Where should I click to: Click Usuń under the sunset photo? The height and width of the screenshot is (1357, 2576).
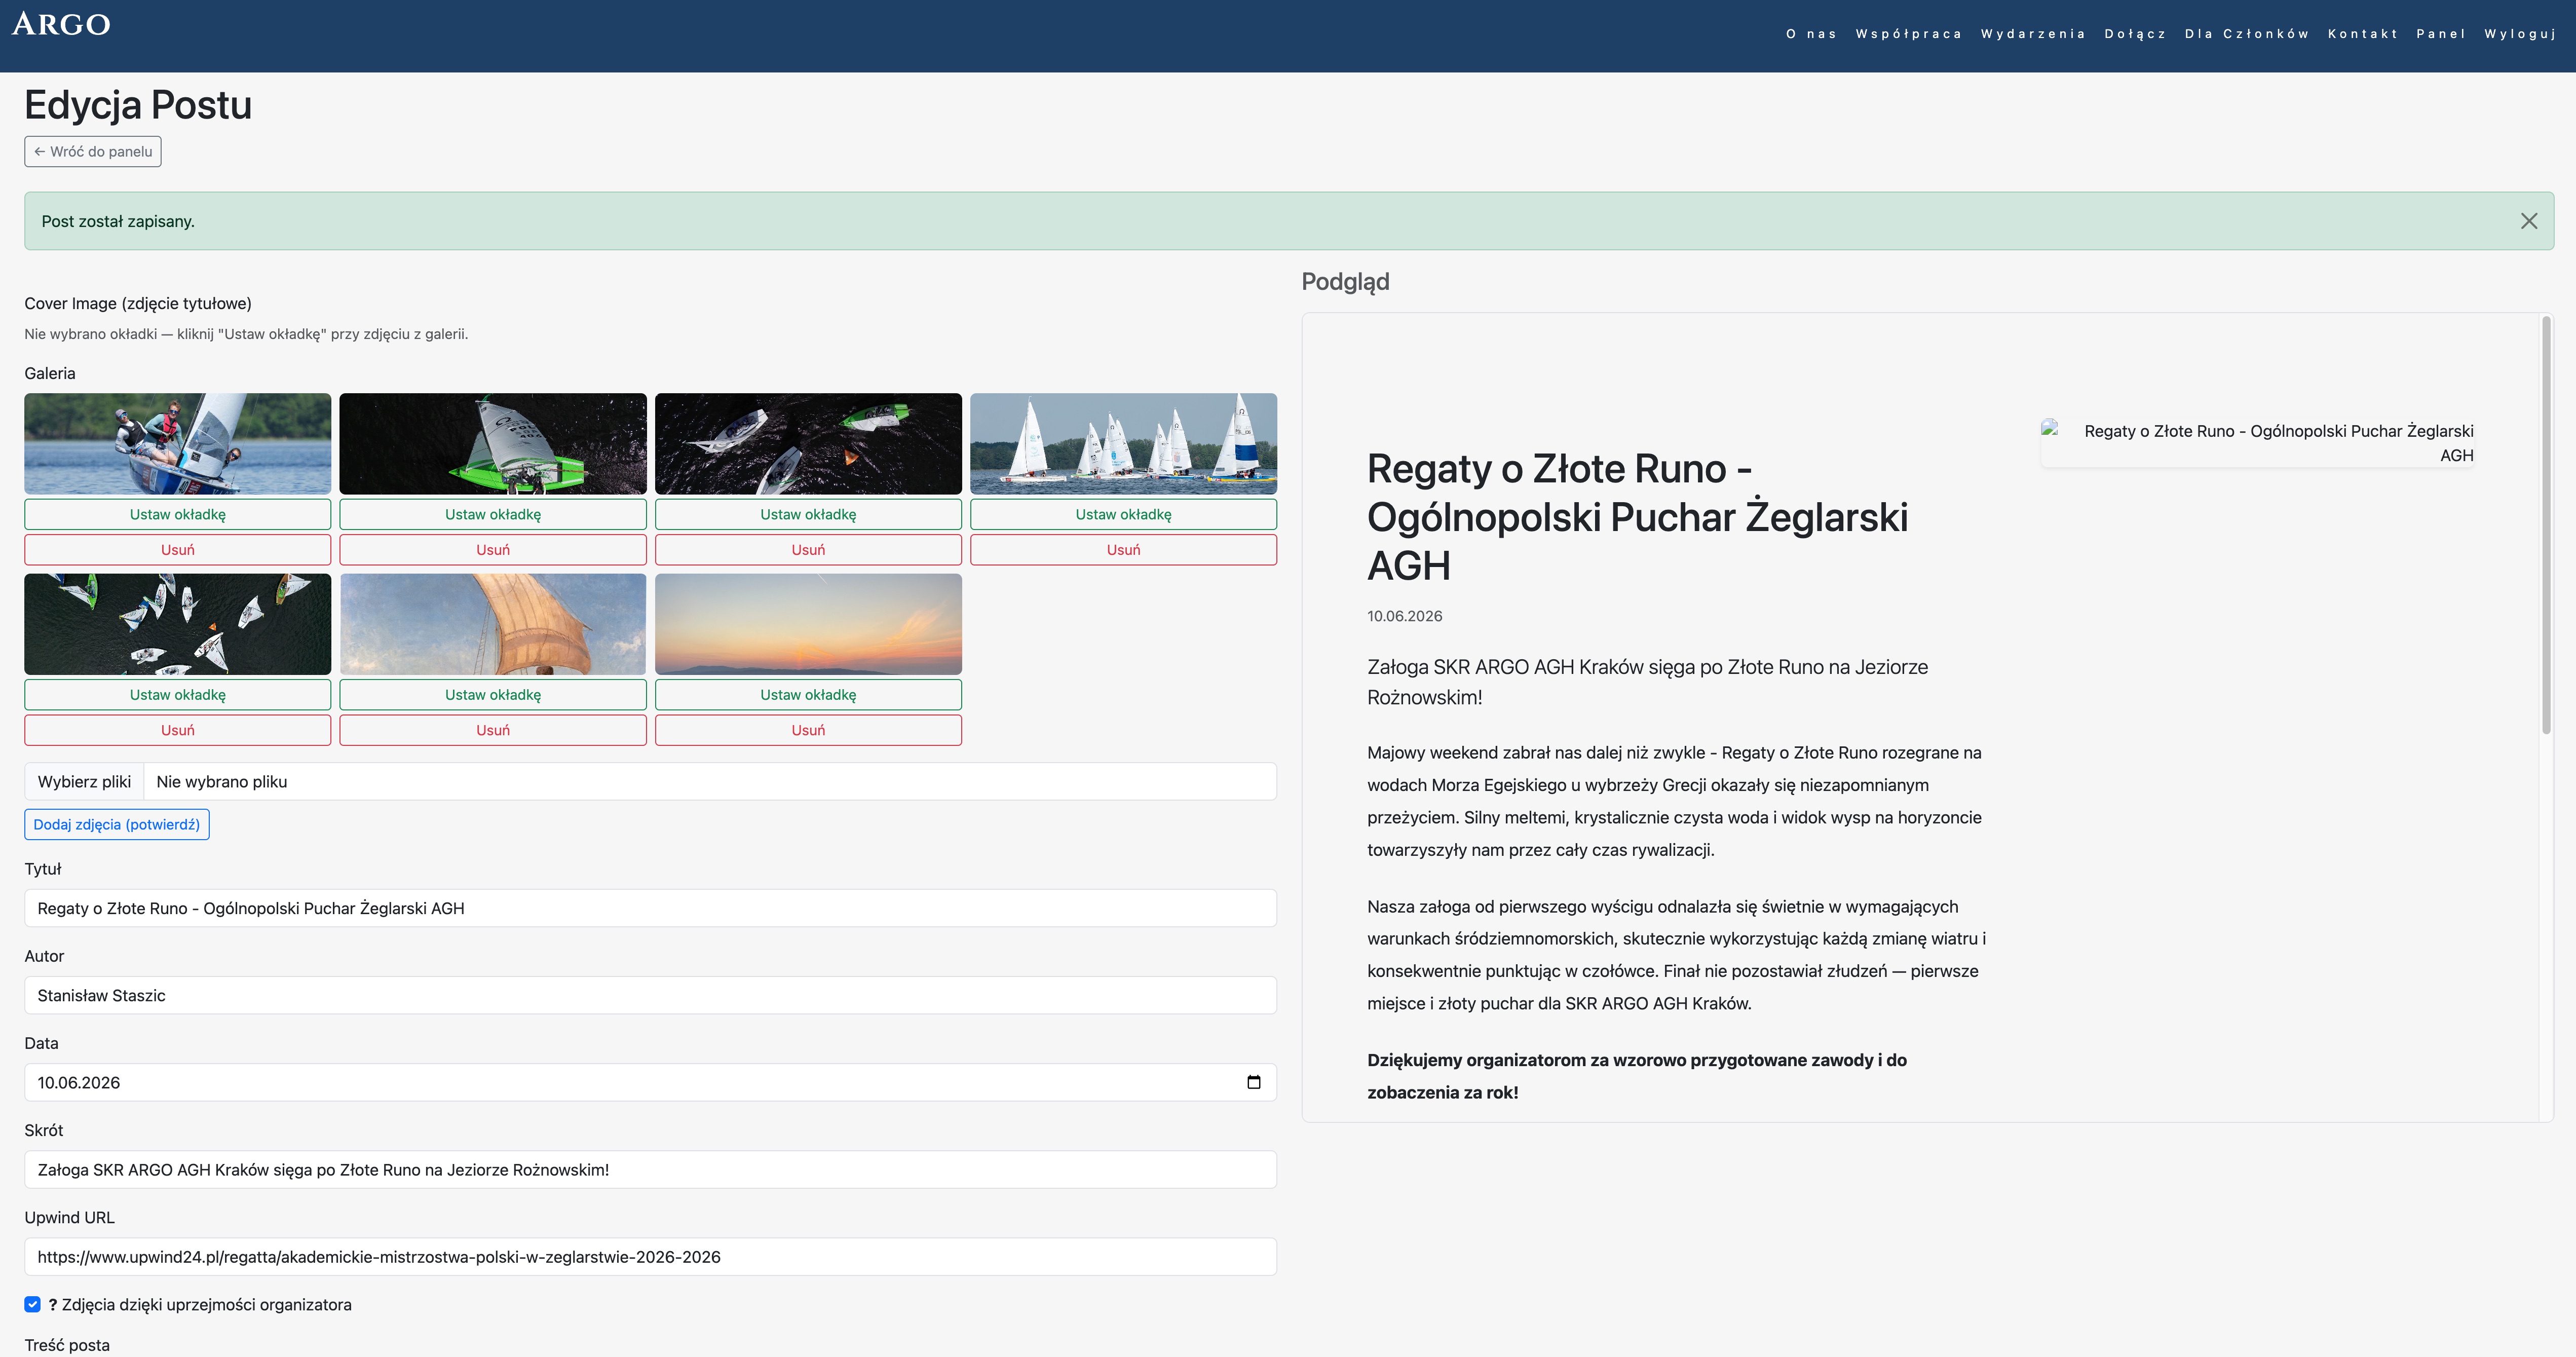point(808,730)
